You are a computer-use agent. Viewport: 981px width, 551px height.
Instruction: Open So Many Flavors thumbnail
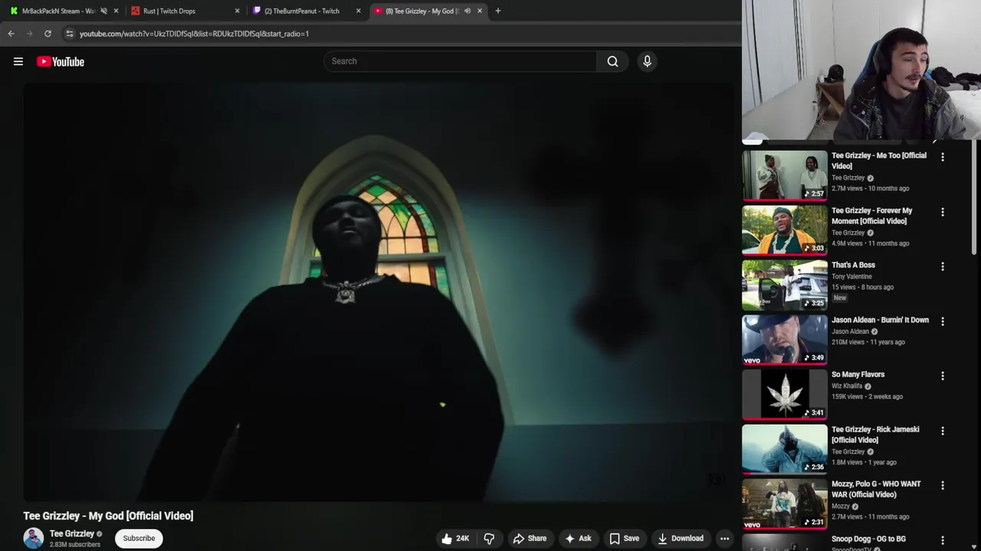[x=784, y=394]
